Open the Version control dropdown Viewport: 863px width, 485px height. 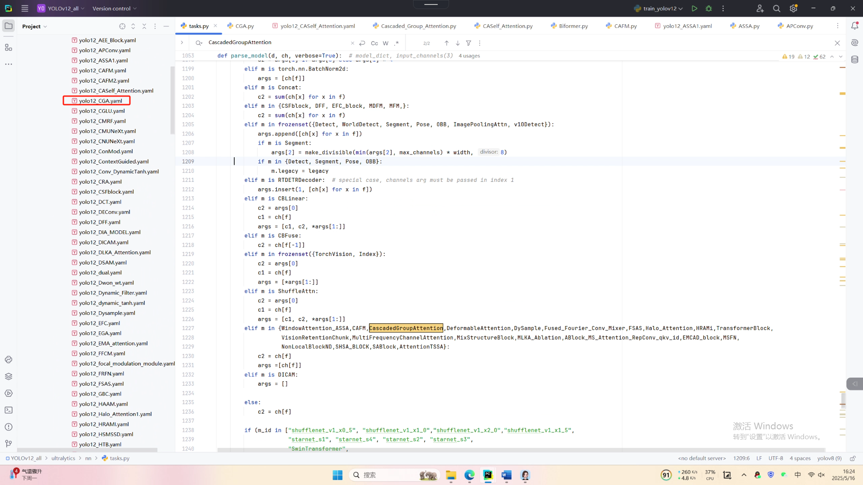114,9
